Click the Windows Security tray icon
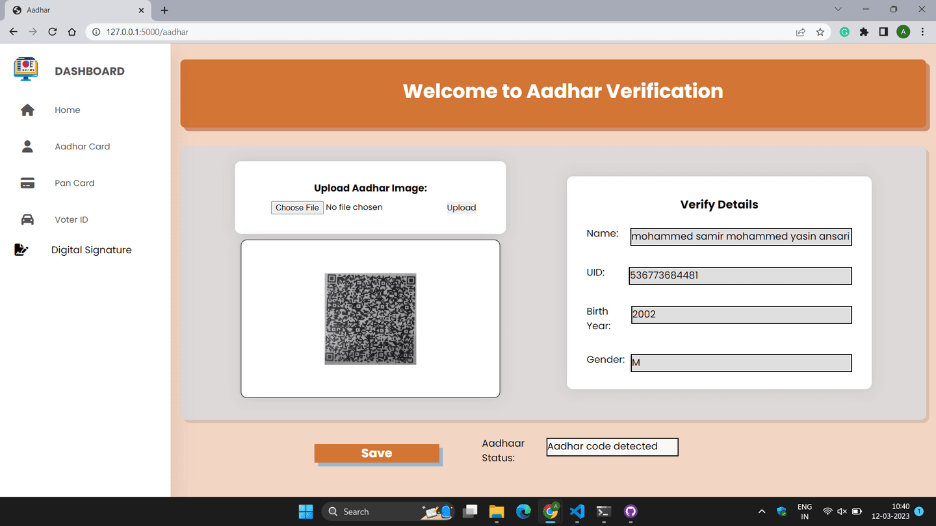 [x=782, y=512]
